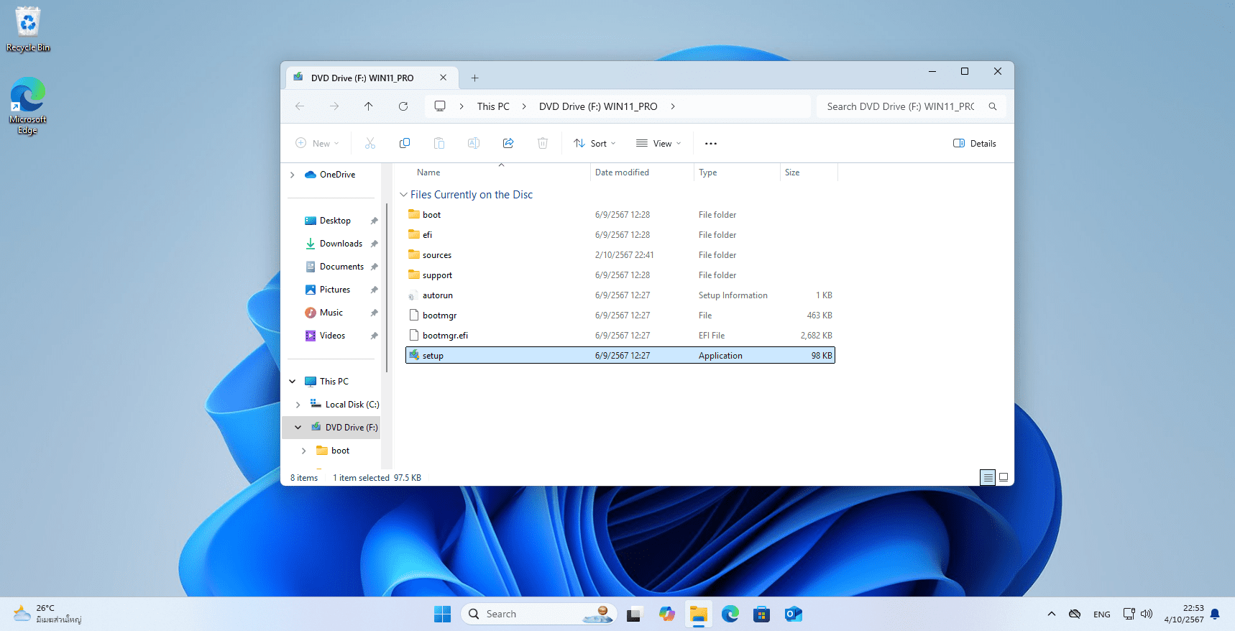
Task: Show hidden system tray icons
Action: coord(1052,614)
